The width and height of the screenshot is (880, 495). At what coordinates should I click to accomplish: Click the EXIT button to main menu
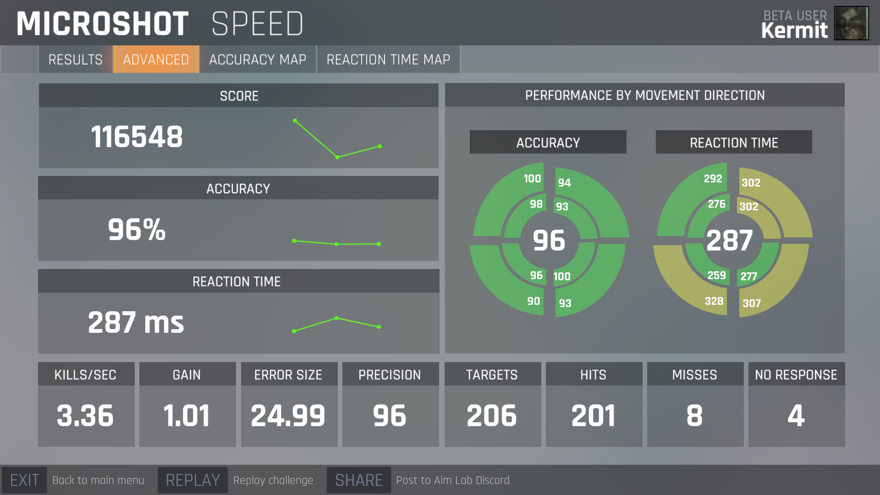(x=25, y=480)
